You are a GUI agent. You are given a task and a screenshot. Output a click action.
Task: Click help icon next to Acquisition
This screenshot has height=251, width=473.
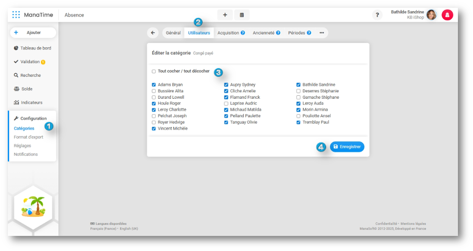pos(243,33)
